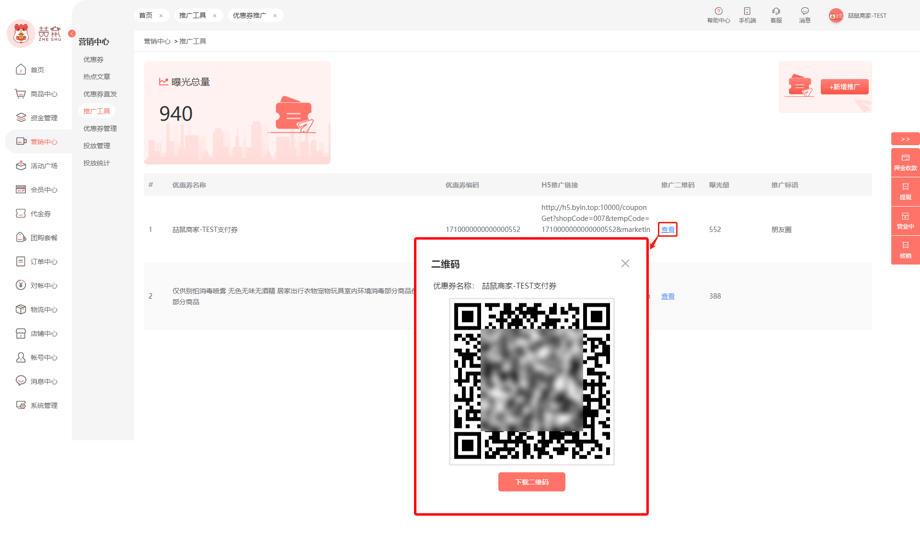Open 系统管理 settings icon
920x542 pixels.
(x=21, y=405)
